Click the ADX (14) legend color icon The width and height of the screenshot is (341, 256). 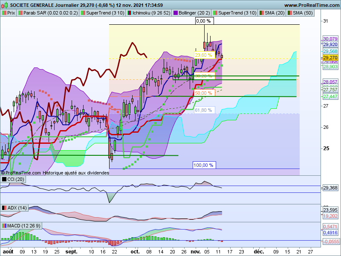click(x=4, y=208)
